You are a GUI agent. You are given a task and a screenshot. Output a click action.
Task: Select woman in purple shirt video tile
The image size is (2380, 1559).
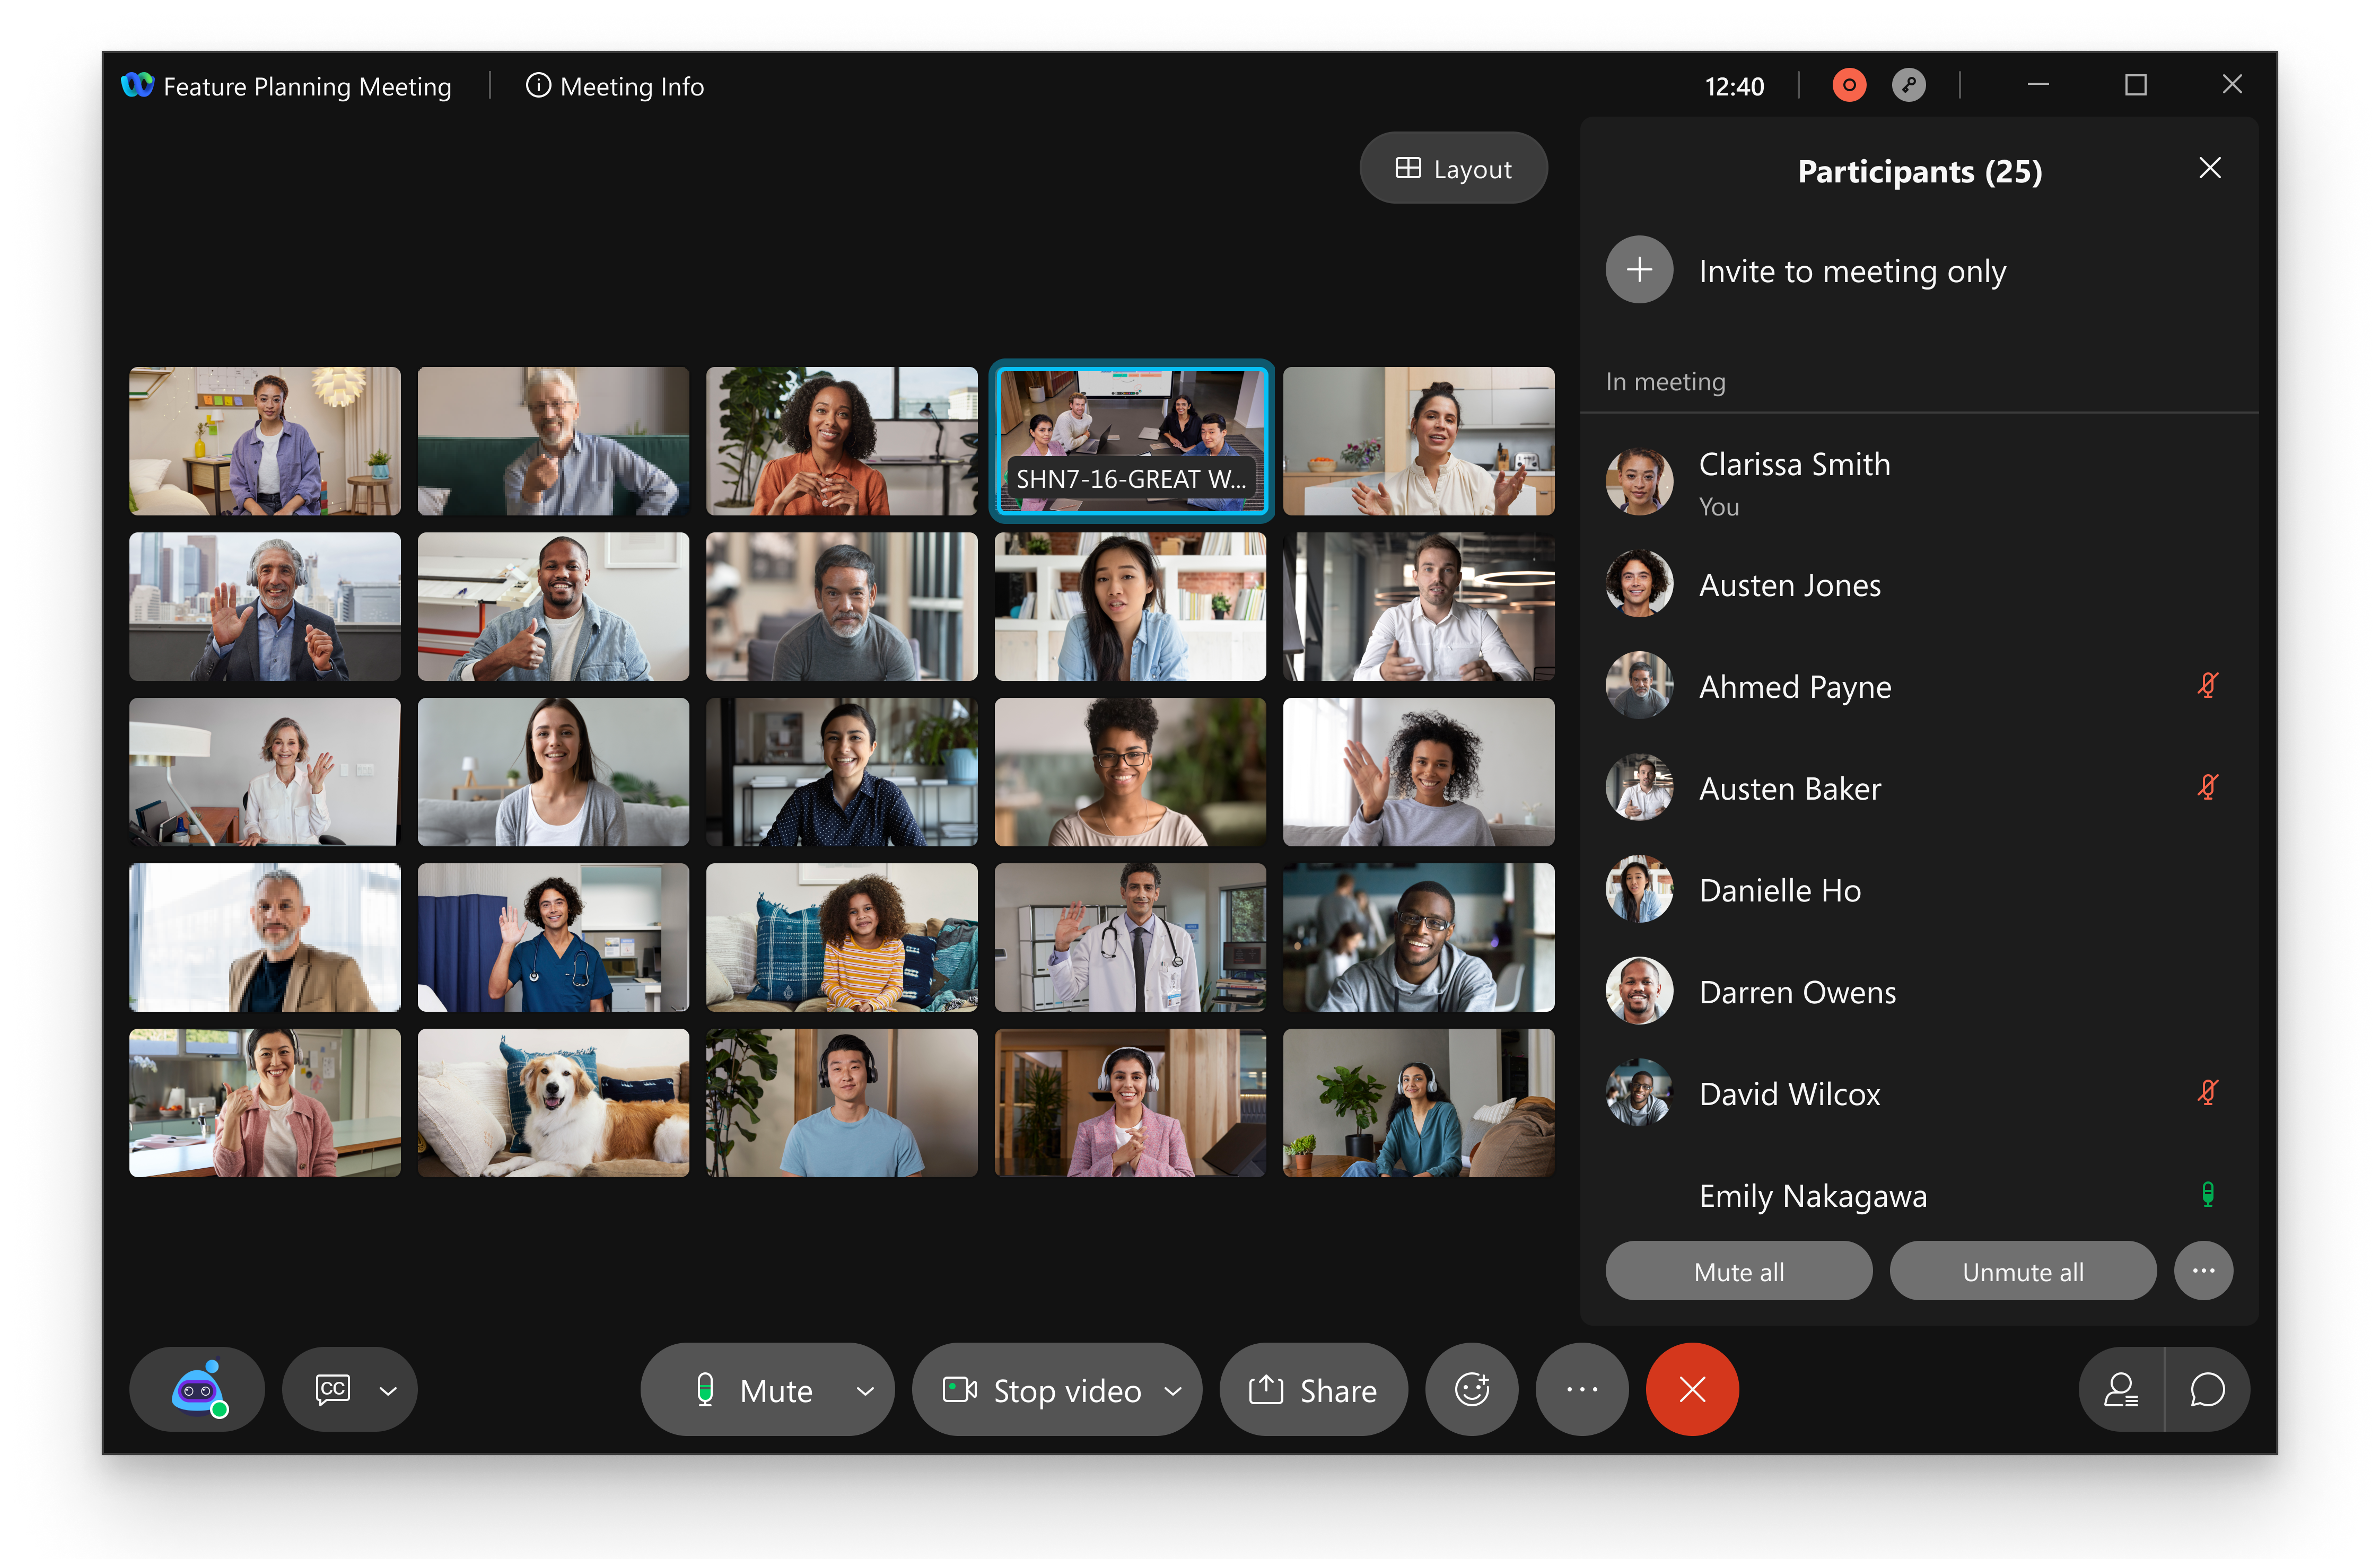[x=265, y=441]
